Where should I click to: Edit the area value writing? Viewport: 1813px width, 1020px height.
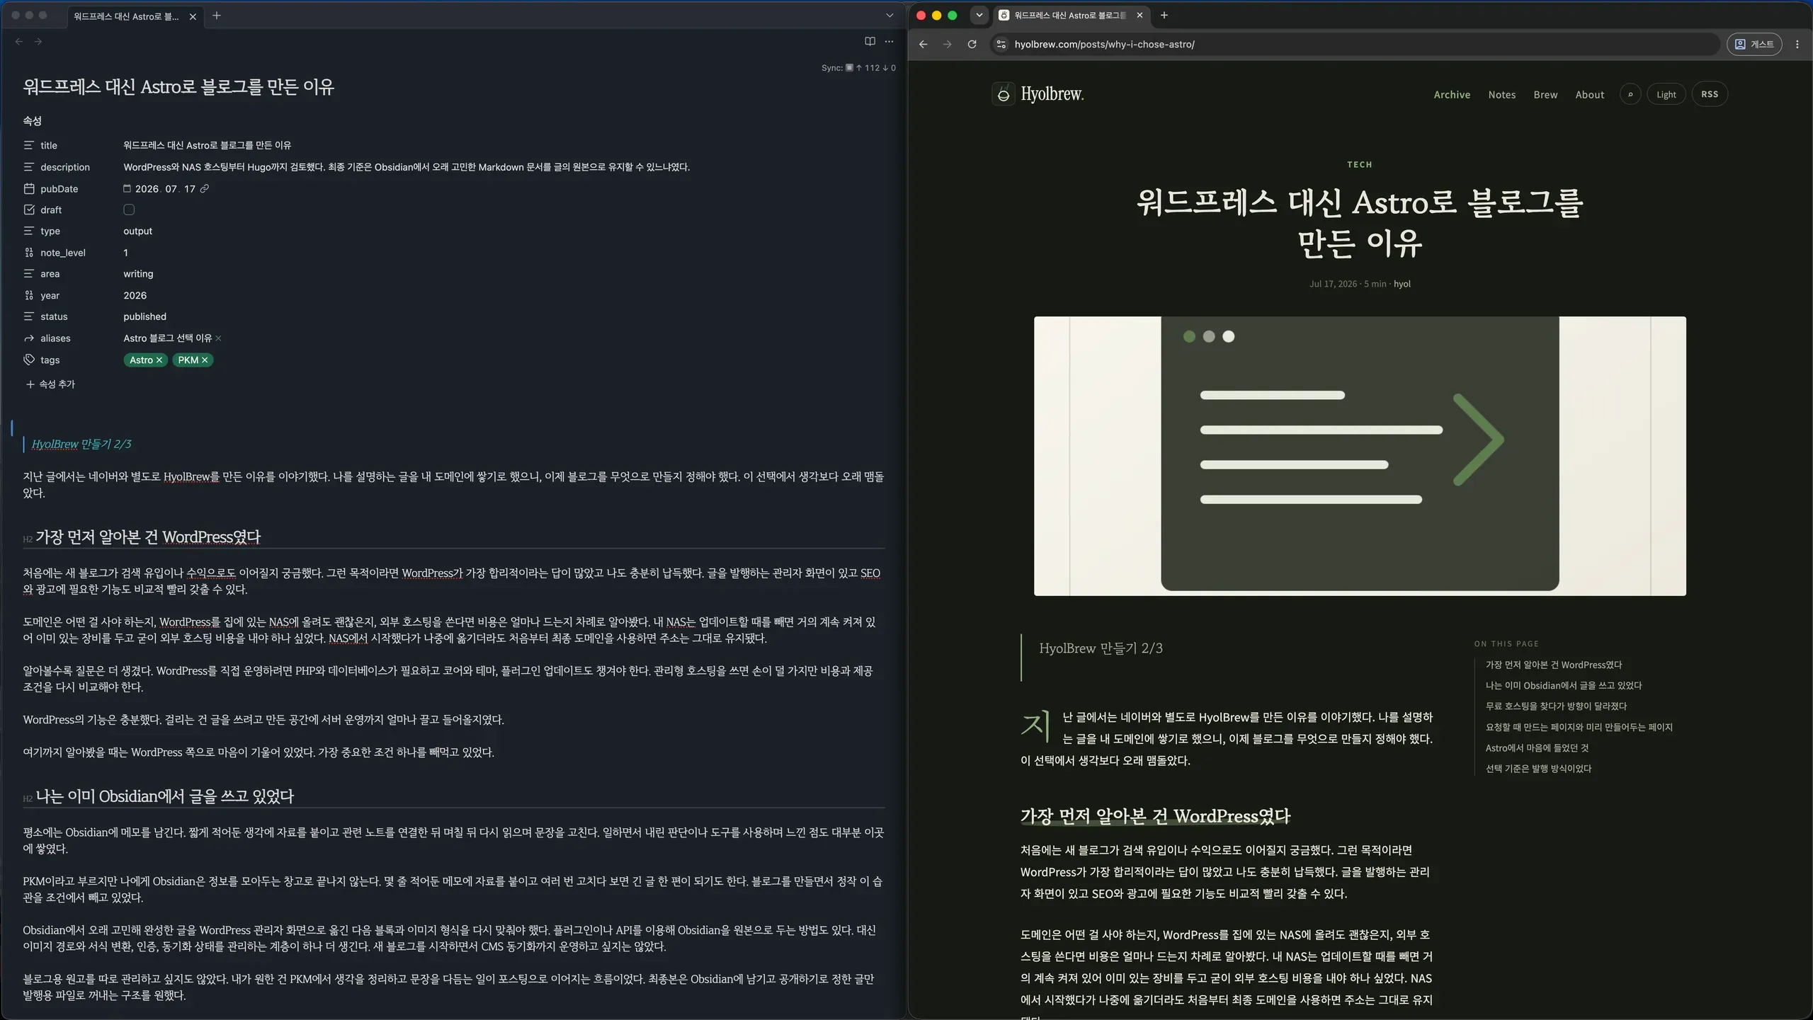tap(138, 274)
